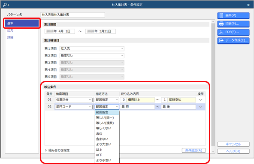
Task: Select 等しくない in the dropdown list
Action: click(x=107, y=128)
